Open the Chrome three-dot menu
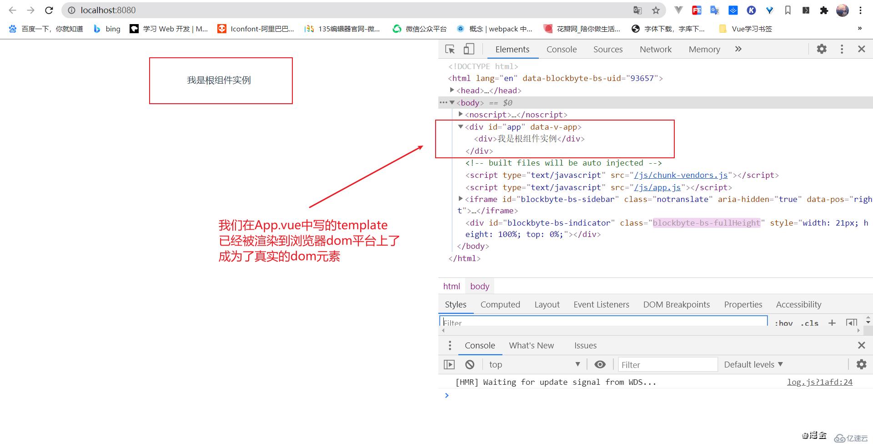The width and height of the screenshot is (873, 448). [860, 10]
